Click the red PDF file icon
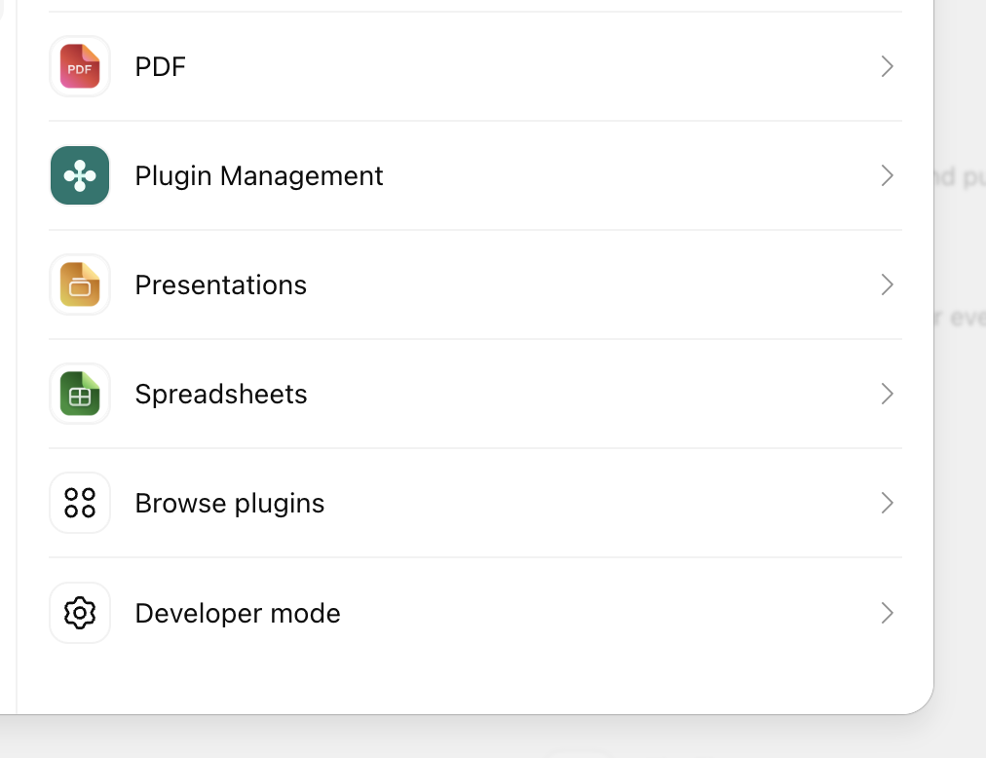Viewport: 986px width, 758px height. click(80, 66)
